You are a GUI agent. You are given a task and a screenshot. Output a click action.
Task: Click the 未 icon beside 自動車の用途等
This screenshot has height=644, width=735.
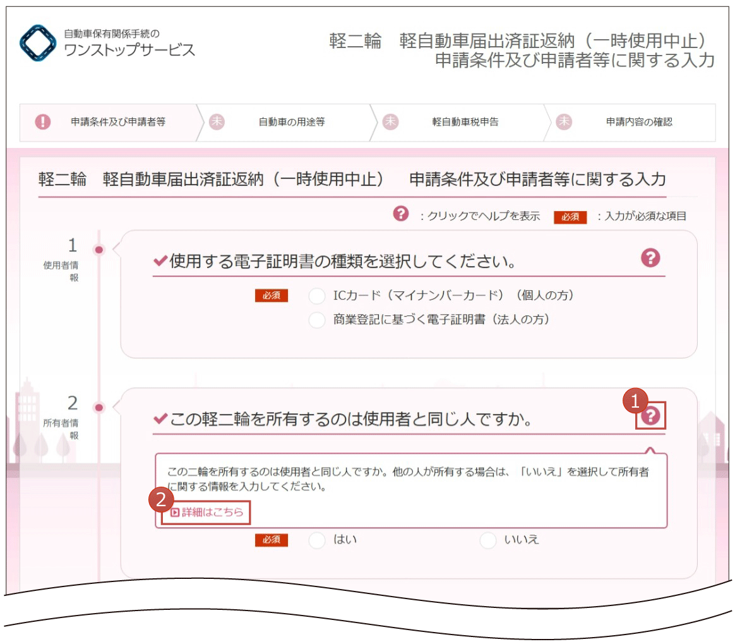pos(217,122)
